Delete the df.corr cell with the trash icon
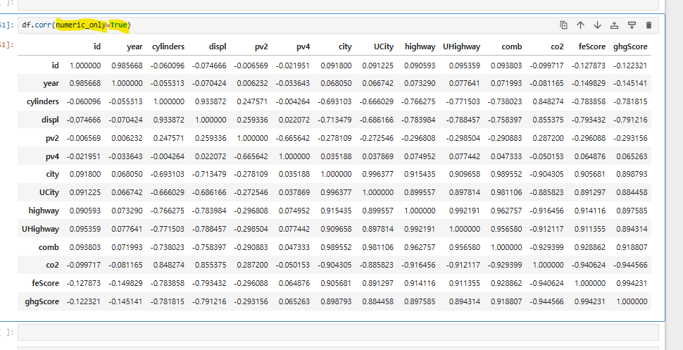 tap(648, 25)
